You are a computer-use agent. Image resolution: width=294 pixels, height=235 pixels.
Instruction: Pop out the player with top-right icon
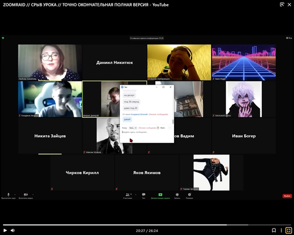[282, 5]
